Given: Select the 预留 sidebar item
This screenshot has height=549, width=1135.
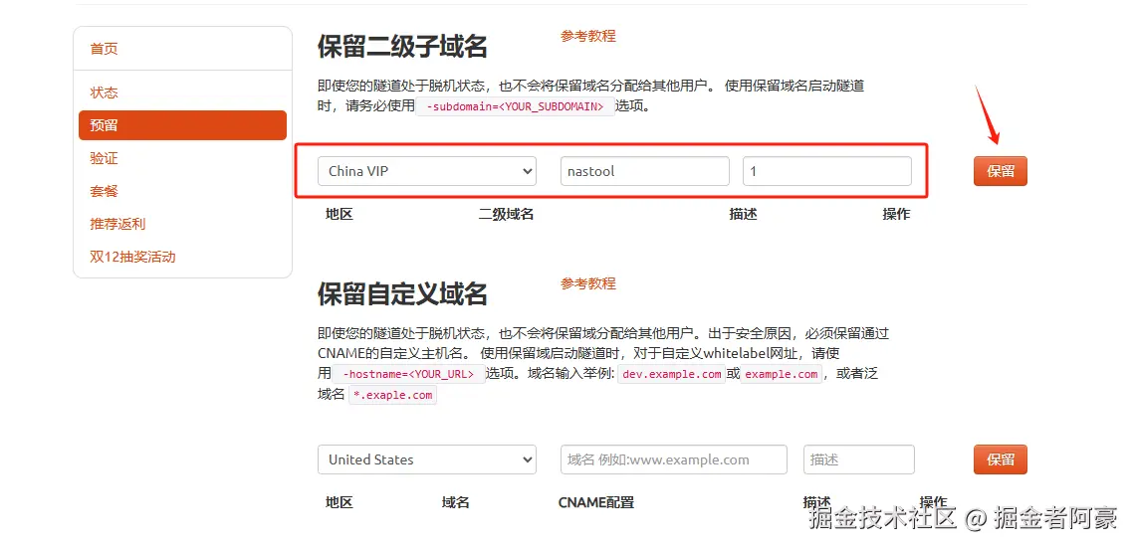Looking at the screenshot, I should click(x=182, y=125).
